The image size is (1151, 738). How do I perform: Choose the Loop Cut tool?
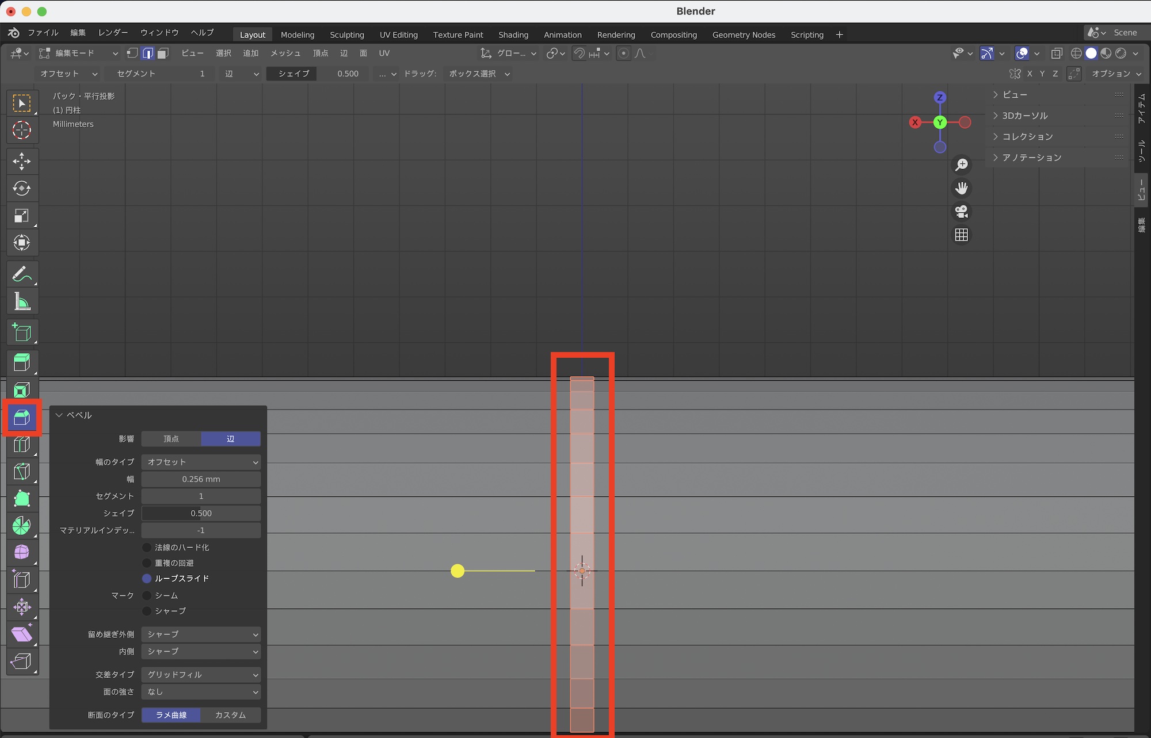[22, 444]
